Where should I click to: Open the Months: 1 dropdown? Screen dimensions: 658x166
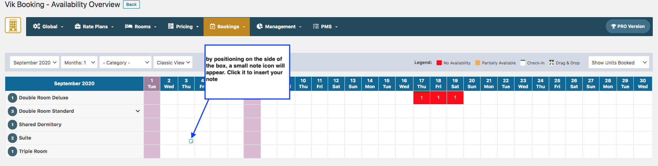79,63
